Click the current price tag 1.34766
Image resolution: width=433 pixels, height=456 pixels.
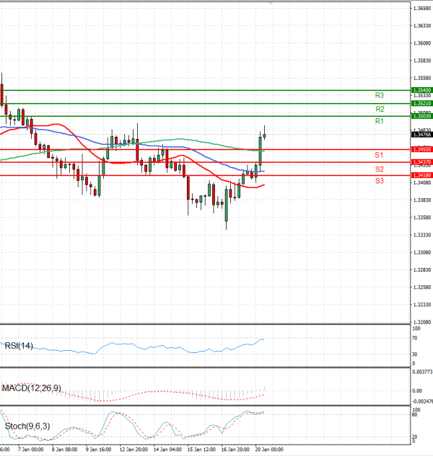click(421, 135)
